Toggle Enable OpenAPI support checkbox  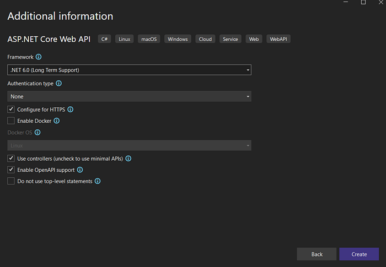11,170
